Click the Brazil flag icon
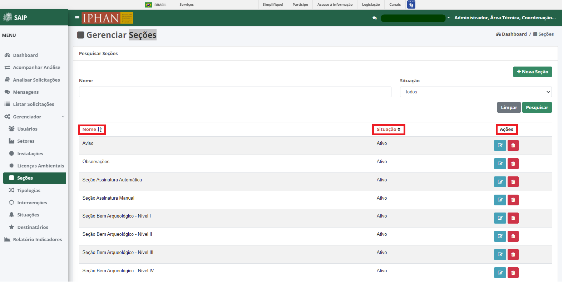This screenshot has width=563, height=283. pyautogui.click(x=148, y=5)
